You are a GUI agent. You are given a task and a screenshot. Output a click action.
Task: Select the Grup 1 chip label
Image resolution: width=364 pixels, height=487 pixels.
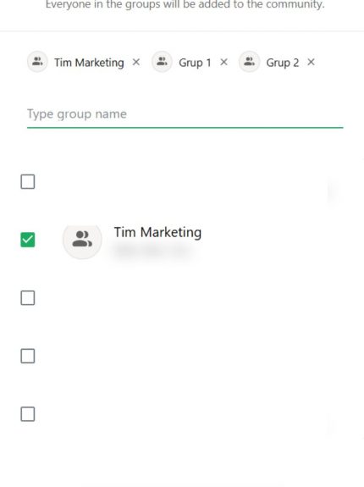coord(195,63)
